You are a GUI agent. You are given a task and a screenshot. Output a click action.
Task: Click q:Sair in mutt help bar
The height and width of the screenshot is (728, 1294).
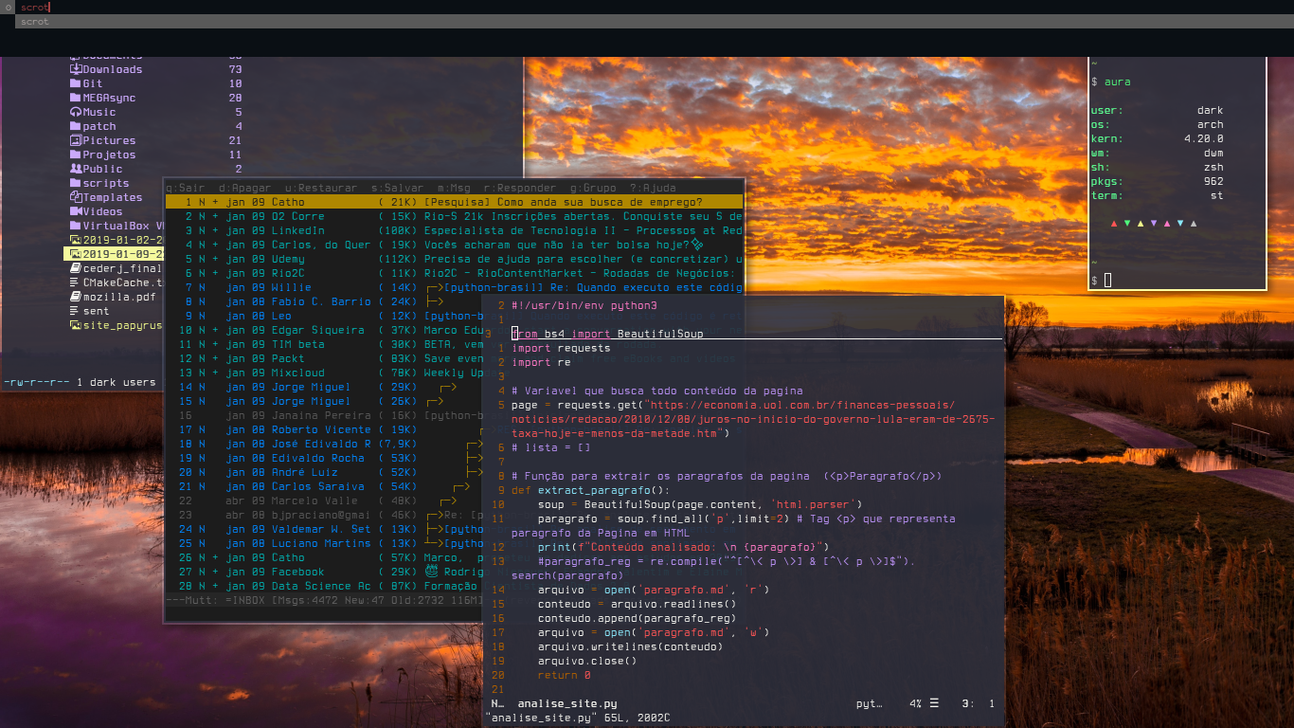pos(186,188)
